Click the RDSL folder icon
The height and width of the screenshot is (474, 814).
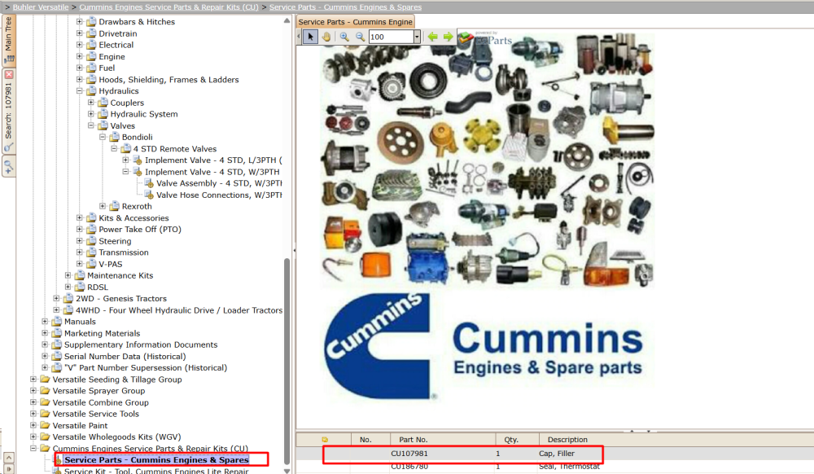tap(80, 287)
